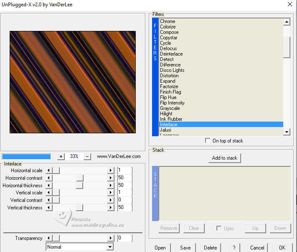The height and width of the screenshot is (252, 297).
Task: Enable the On top of stack checkbox
Action: (x=208, y=141)
